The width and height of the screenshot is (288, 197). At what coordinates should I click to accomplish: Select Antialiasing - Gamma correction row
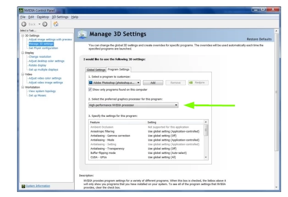(146, 136)
